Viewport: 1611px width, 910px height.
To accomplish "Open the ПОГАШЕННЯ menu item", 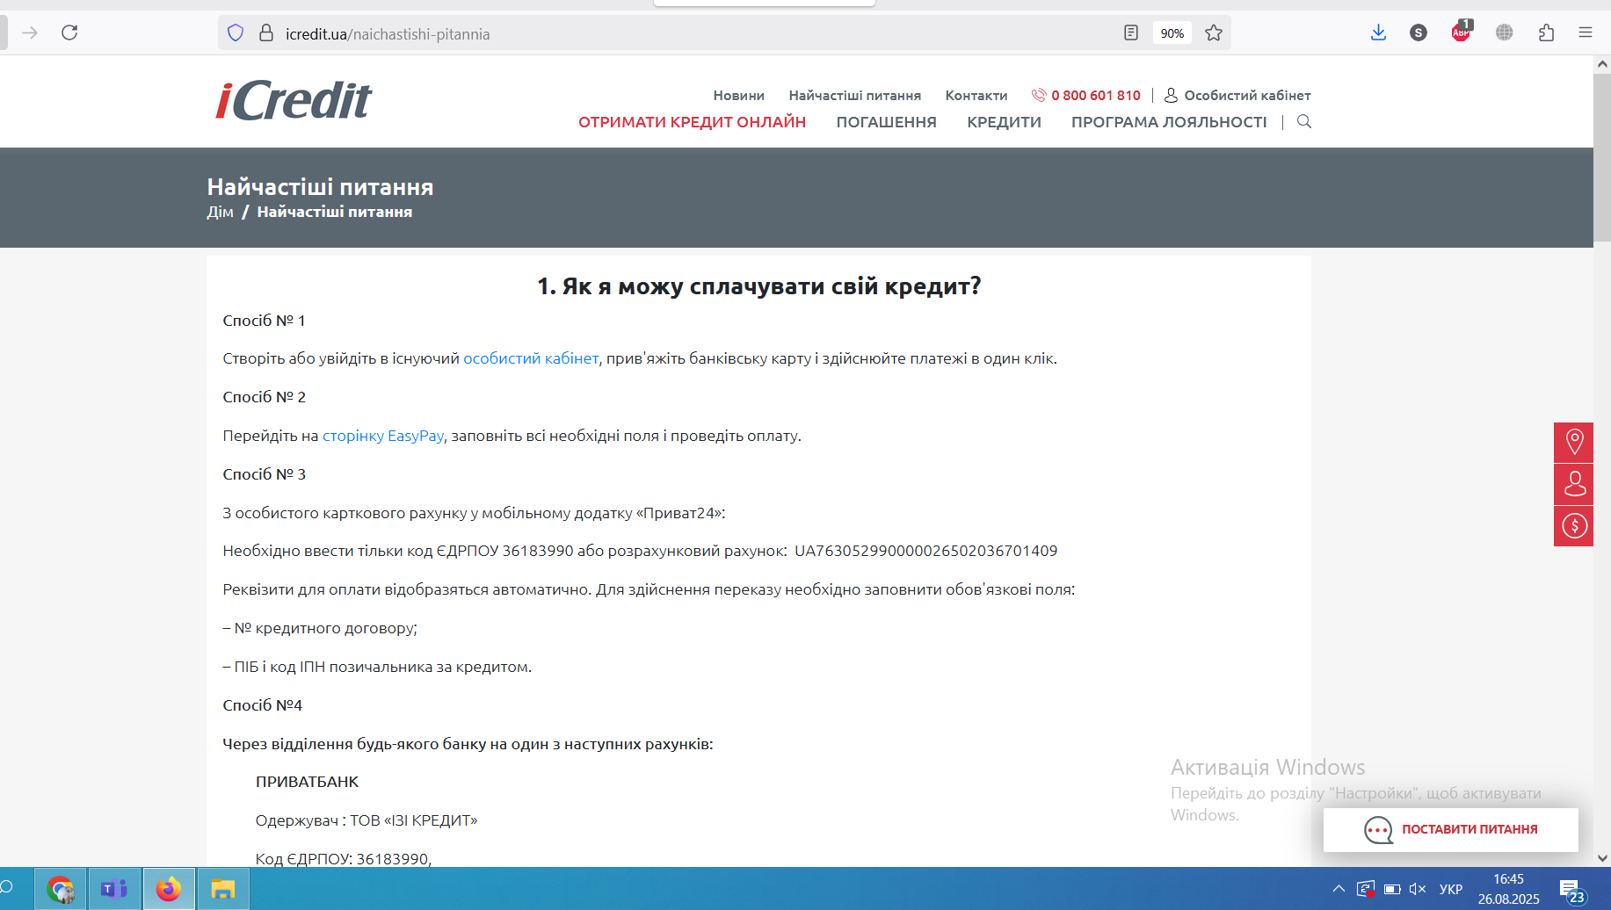I will [886, 122].
